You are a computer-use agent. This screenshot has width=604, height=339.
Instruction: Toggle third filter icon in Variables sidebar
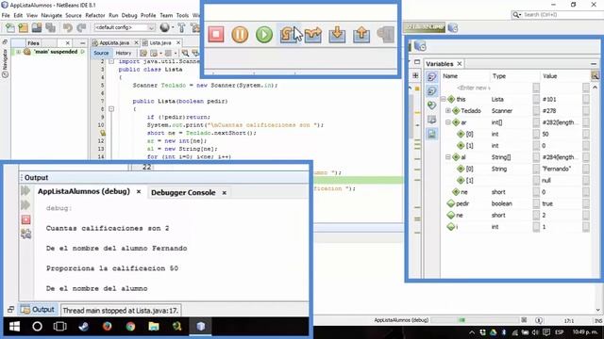point(432,105)
